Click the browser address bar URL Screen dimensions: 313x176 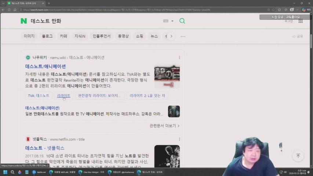117,10
